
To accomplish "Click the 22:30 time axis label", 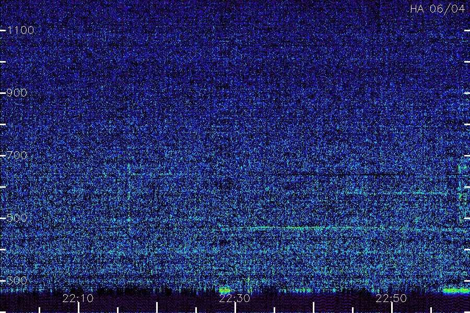I will point(234,298).
